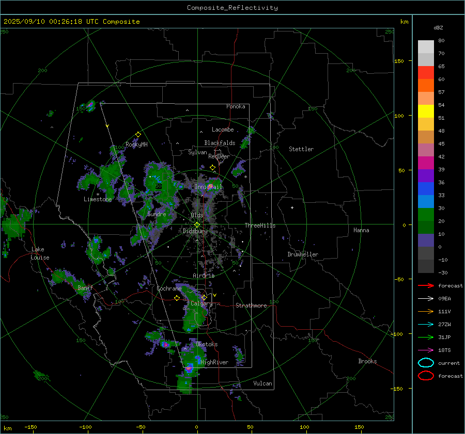Click the yellow diamond marker below RedDeer

[x=212, y=168]
